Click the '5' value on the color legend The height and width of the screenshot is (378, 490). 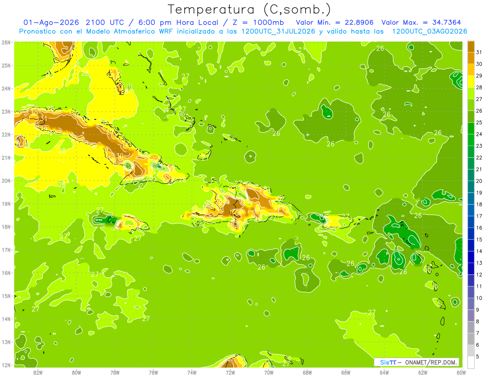tap(478, 356)
